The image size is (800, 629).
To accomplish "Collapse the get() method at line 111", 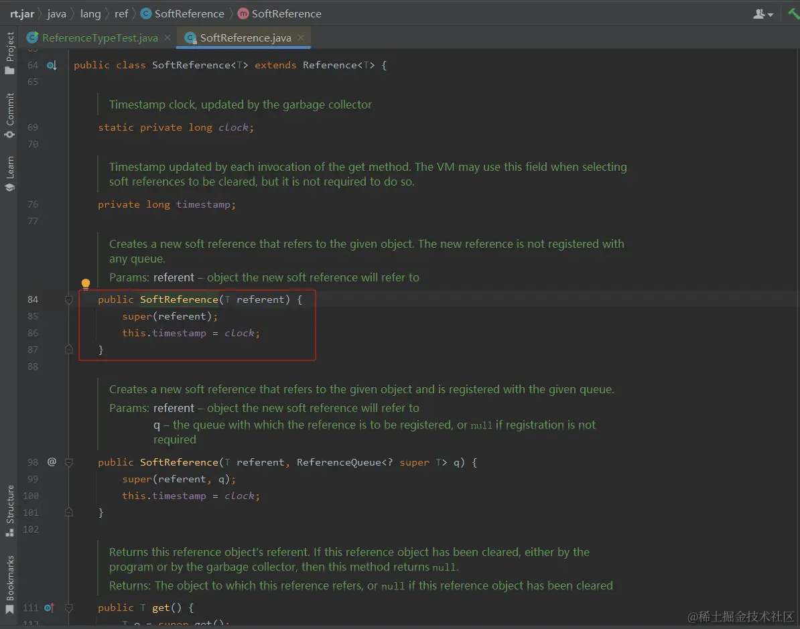I will click(x=69, y=608).
